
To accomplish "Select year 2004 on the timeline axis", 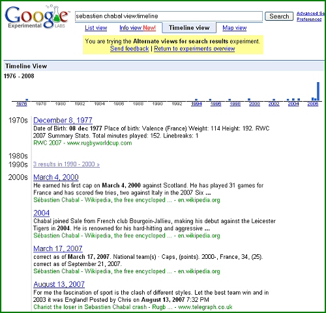I will (x=293, y=104).
